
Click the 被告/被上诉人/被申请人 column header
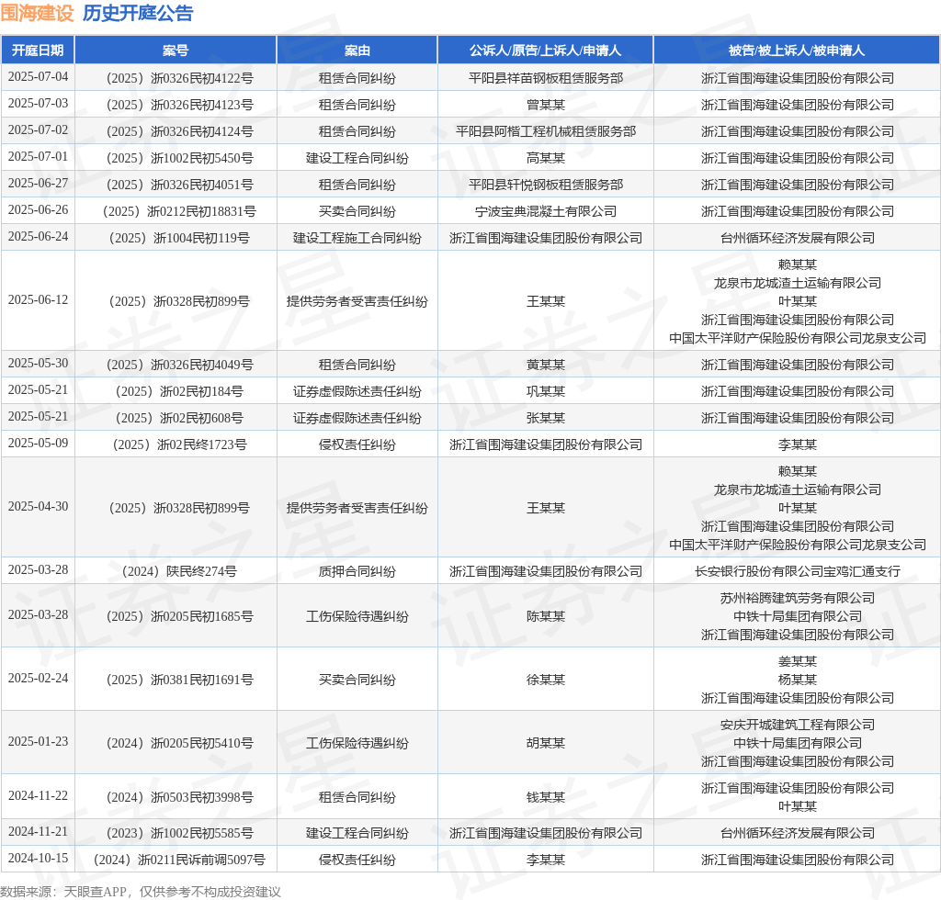pyautogui.click(x=797, y=51)
